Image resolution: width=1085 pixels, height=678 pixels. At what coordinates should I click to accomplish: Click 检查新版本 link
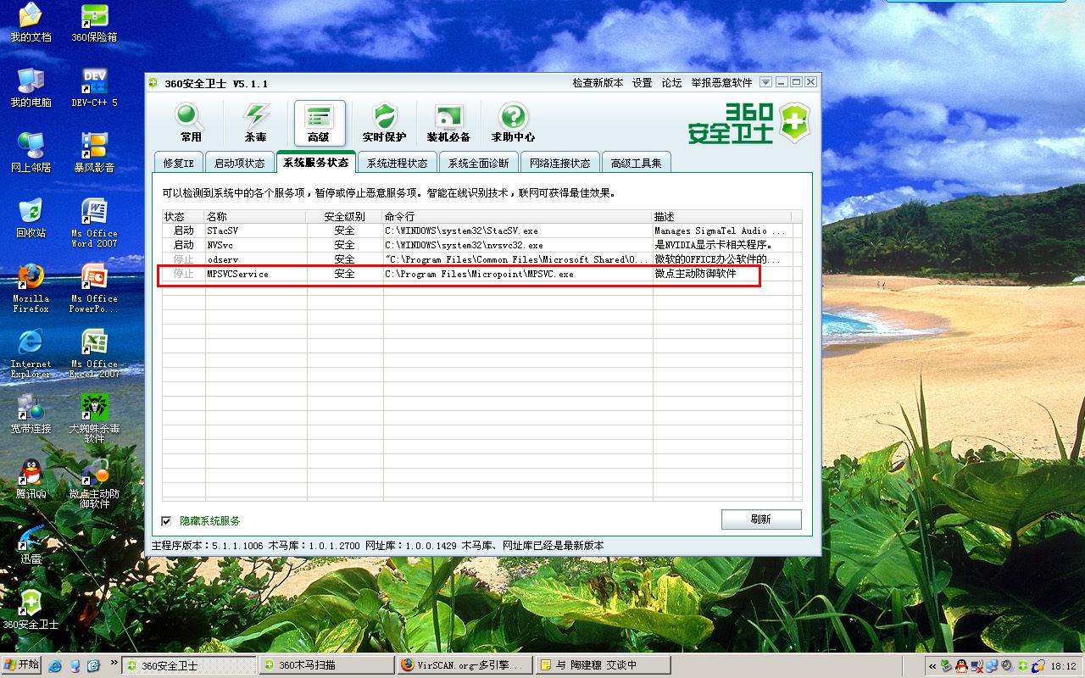point(598,83)
